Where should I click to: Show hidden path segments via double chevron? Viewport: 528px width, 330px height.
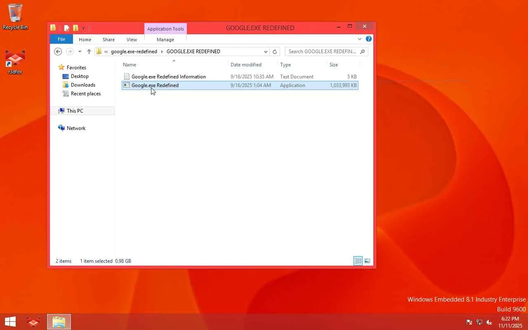[106, 52]
